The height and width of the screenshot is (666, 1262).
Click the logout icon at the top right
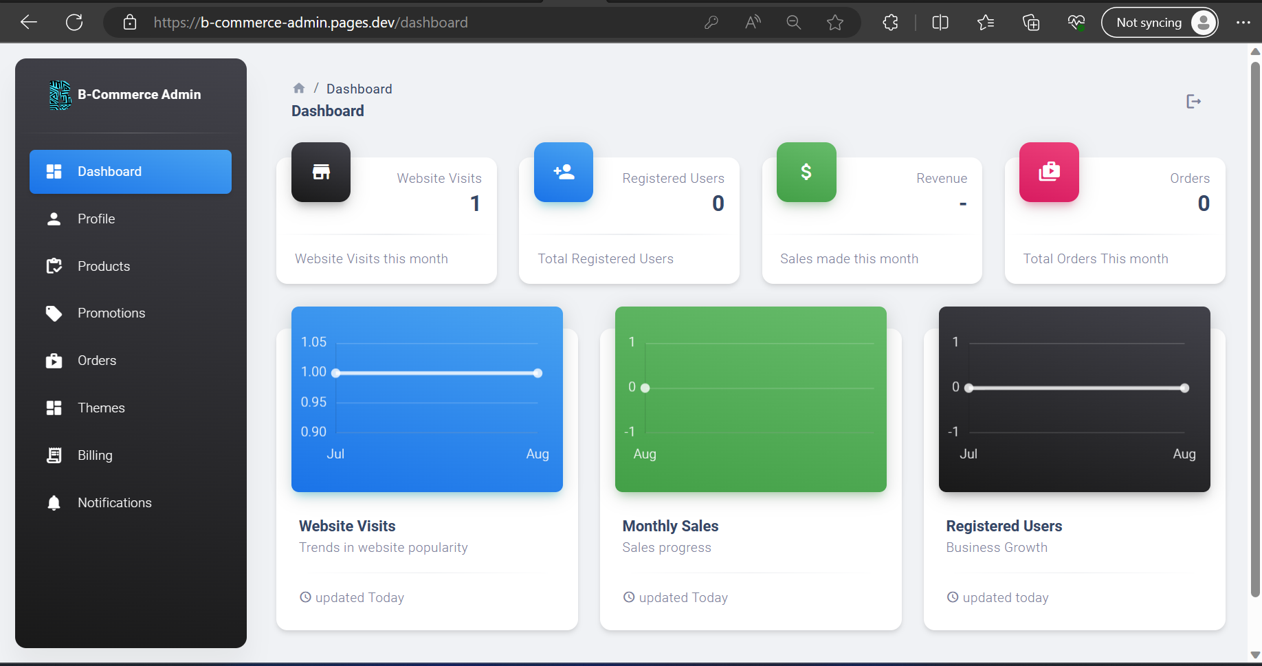pos(1194,101)
